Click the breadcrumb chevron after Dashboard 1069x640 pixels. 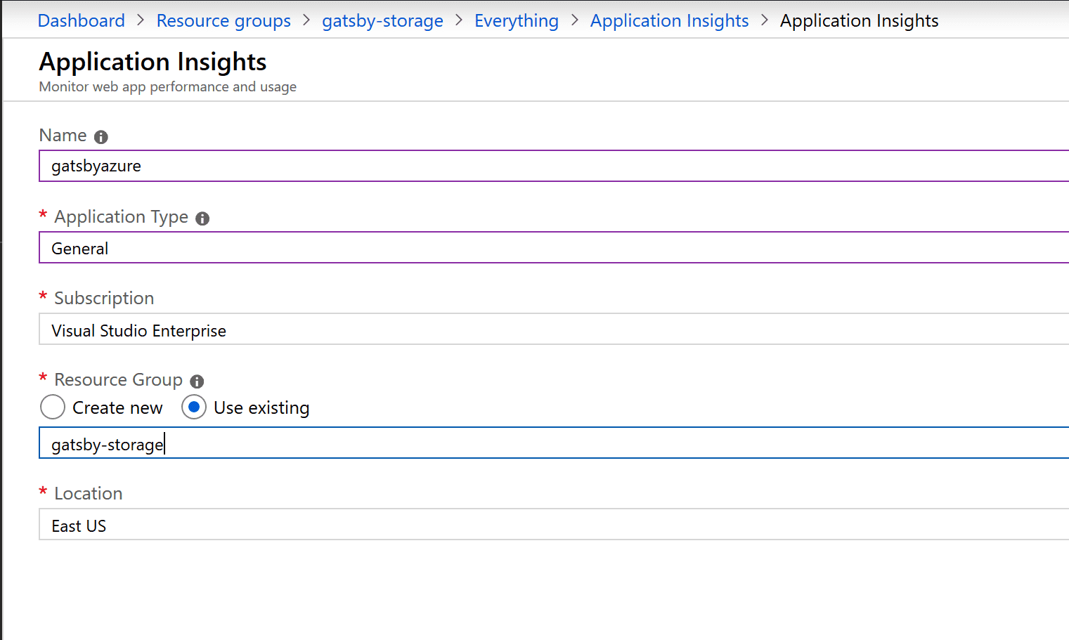tap(141, 20)
